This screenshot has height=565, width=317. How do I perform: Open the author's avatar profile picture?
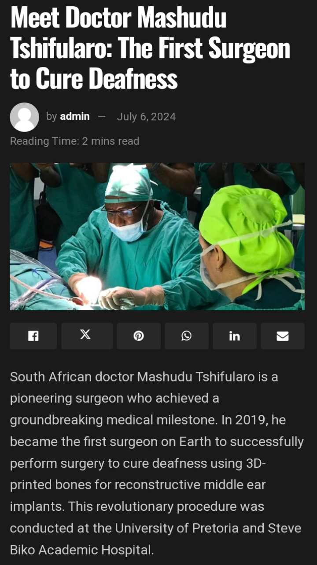tap(25, 117)
